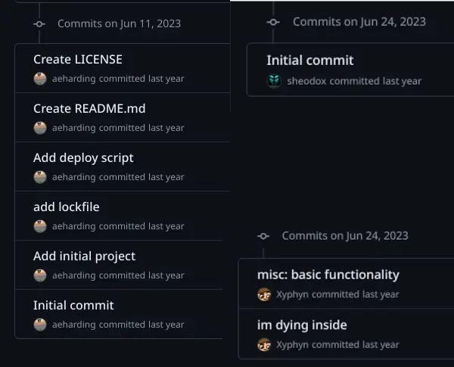View the "im dying inside" commit
The image size is (454, 367).
pyautogui.click(x=302, y=325)
